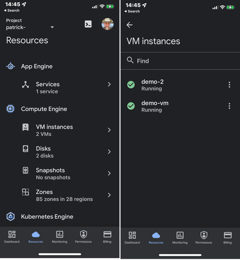The height and width of the screenshot is (260, 240).
Task: Tap the battery icon on Resources screen
Action: click(110, 7)
